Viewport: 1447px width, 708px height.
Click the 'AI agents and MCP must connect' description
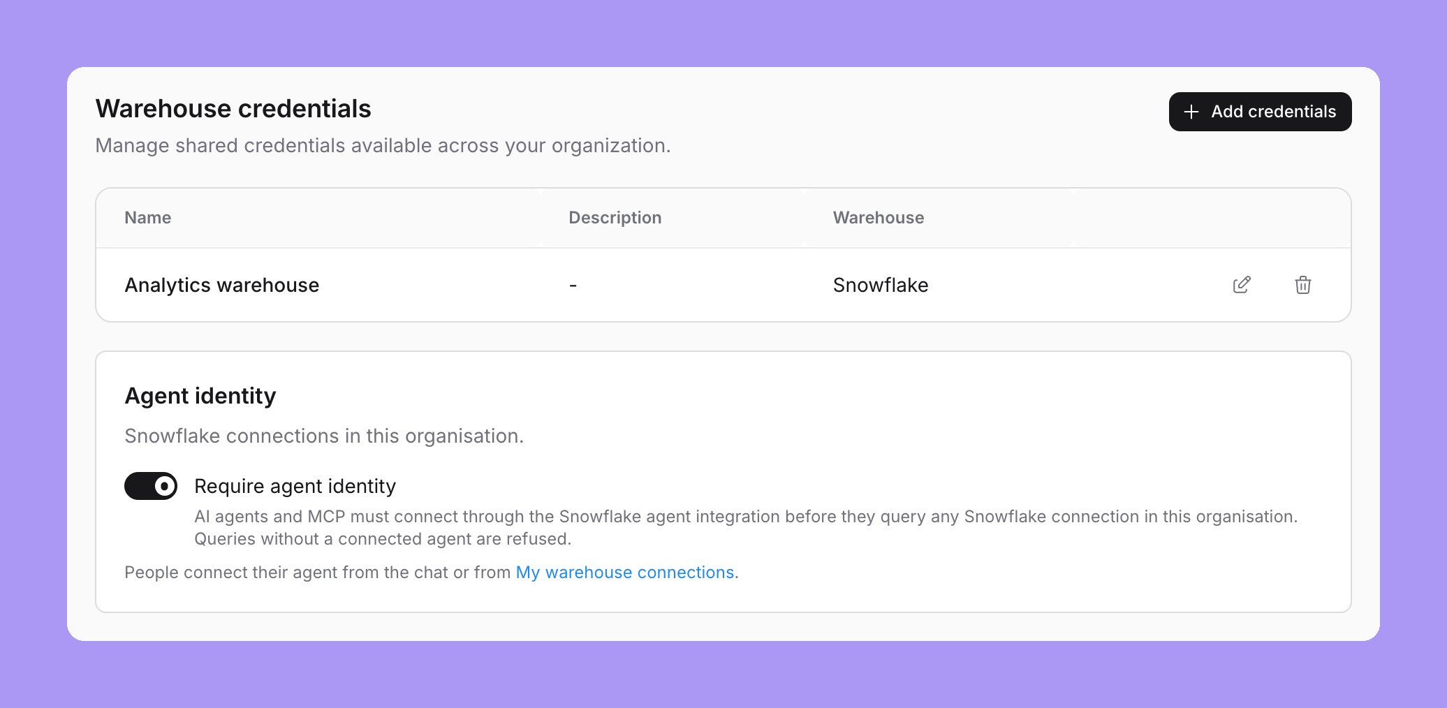pyautogui.click(x=746, y=528)
